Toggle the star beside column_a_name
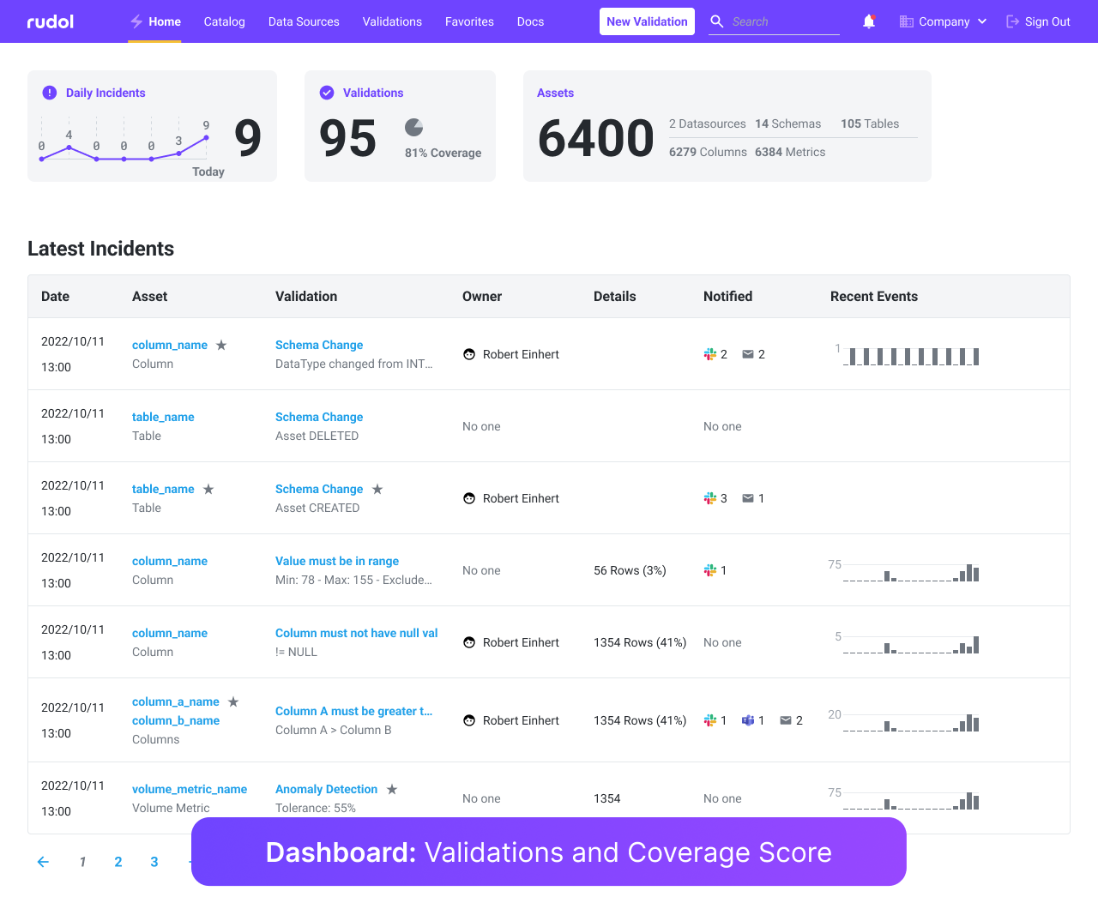Screen dimensions: 1098x903 pos(232,701)
